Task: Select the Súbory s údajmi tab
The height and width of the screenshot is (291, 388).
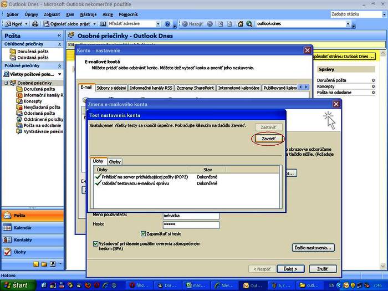Action: [111, 88]
